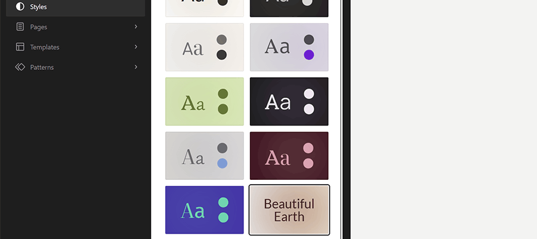Image resolution: width=537 pixels, height=239 pixels.
Task: Select the off-white style with gray dots
Action: tap(205, 47)
